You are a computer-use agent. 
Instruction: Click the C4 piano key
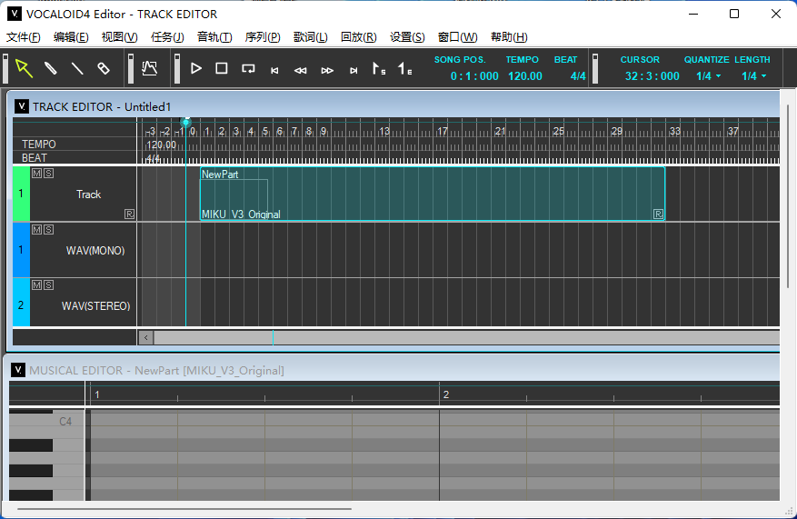pos(46,422)
